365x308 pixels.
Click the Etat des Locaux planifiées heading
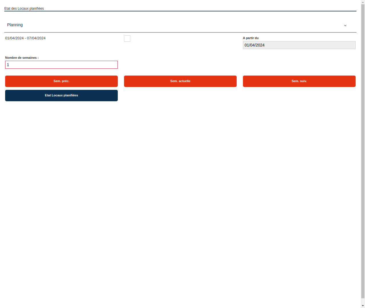pyautogui.click(x=24, y=9)
